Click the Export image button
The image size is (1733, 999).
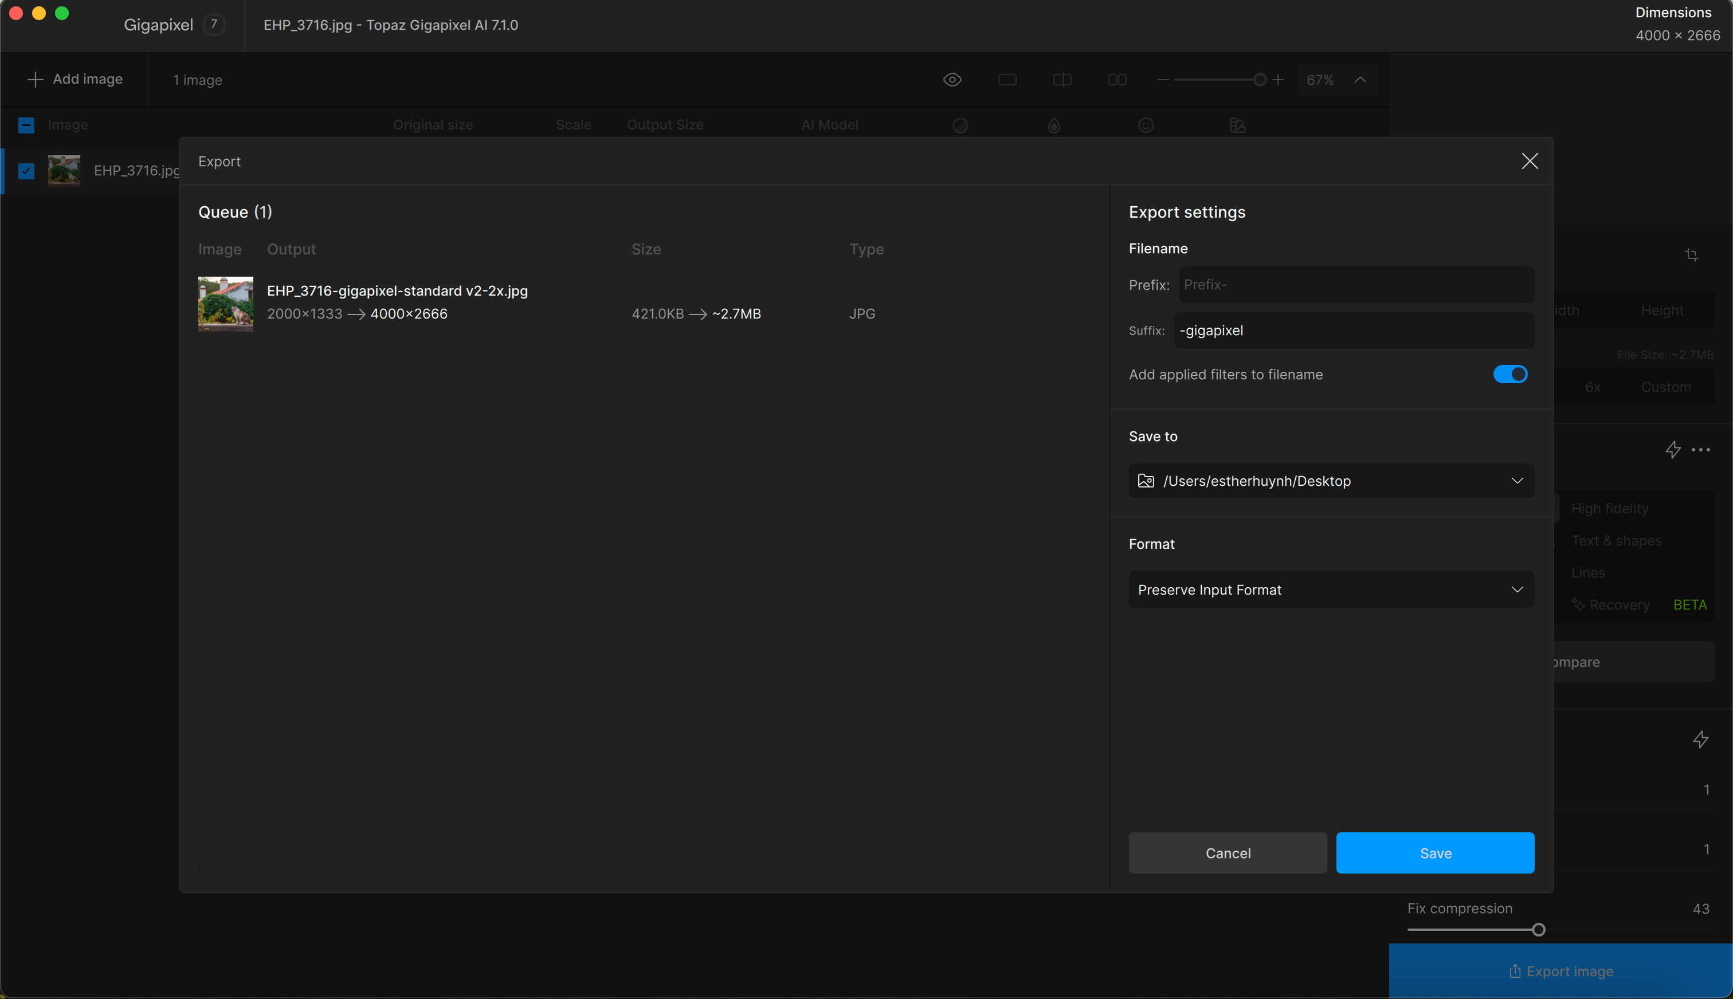(1561, 971)
